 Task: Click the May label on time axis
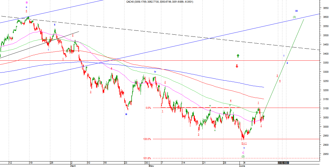[x=151, y=166]
